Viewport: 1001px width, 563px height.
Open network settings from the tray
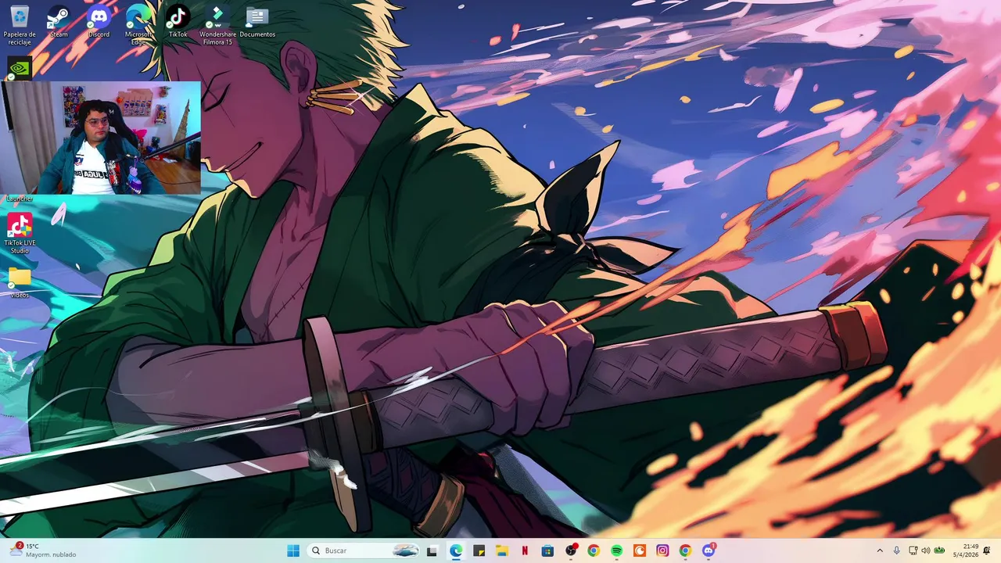(x=913, y=550)
